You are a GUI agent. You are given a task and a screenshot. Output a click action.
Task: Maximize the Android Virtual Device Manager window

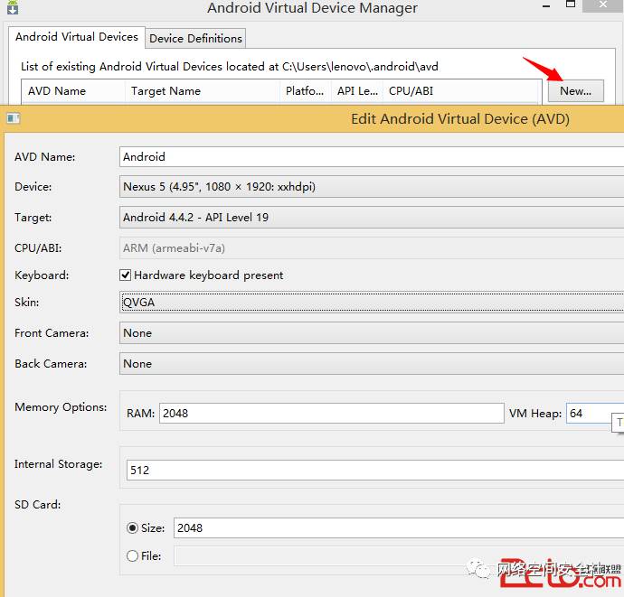571,5
